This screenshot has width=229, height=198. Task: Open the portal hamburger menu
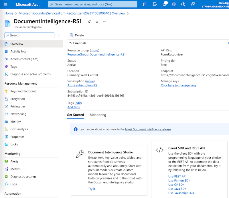[5, 4]
